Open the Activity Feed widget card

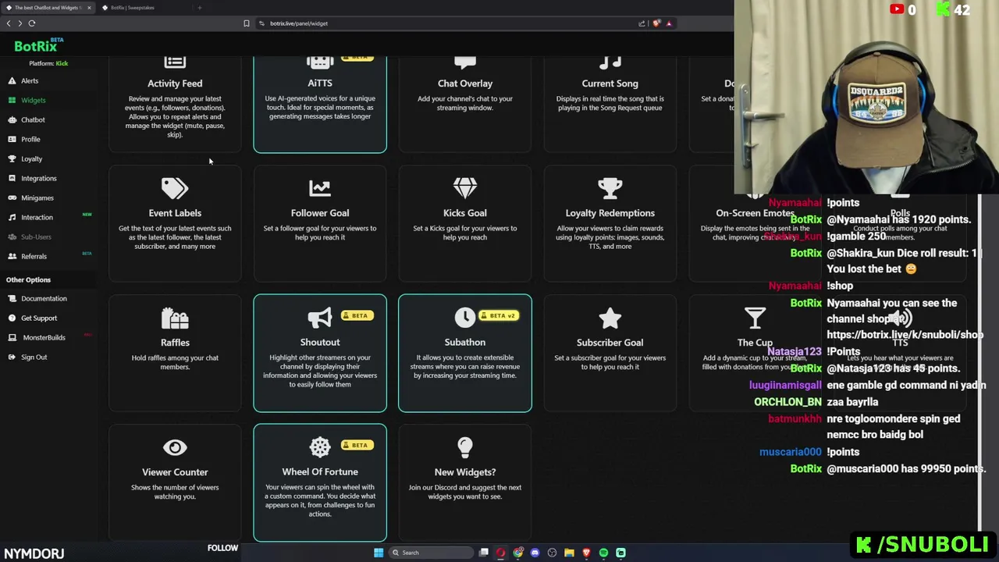(175, 105)
